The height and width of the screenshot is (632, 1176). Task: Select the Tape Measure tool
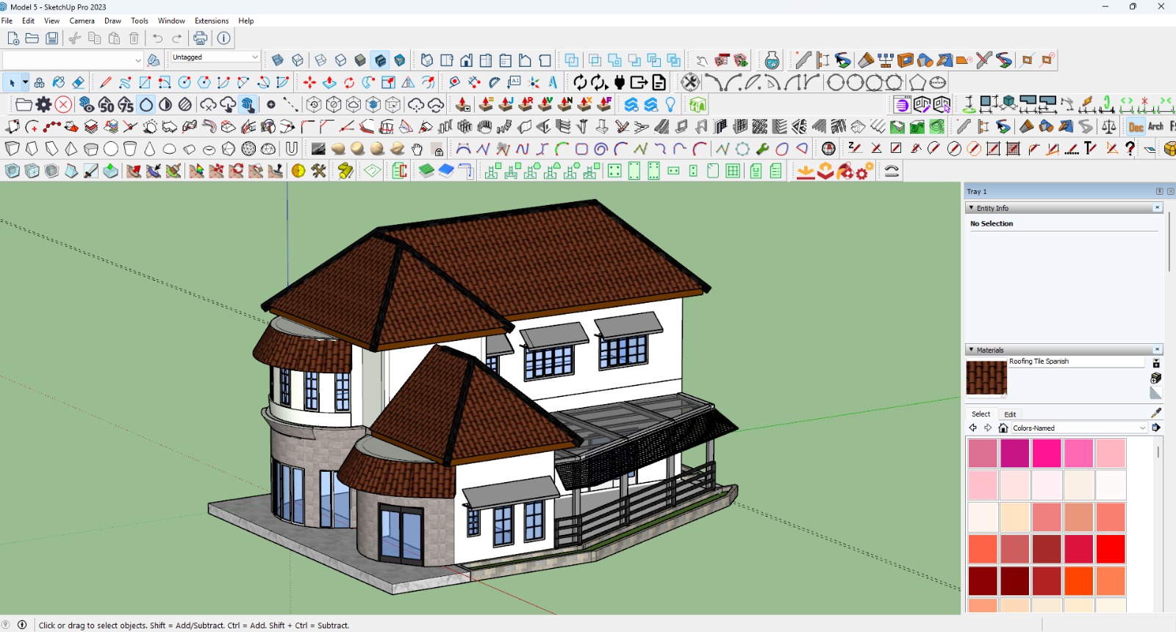pos(454,82)
